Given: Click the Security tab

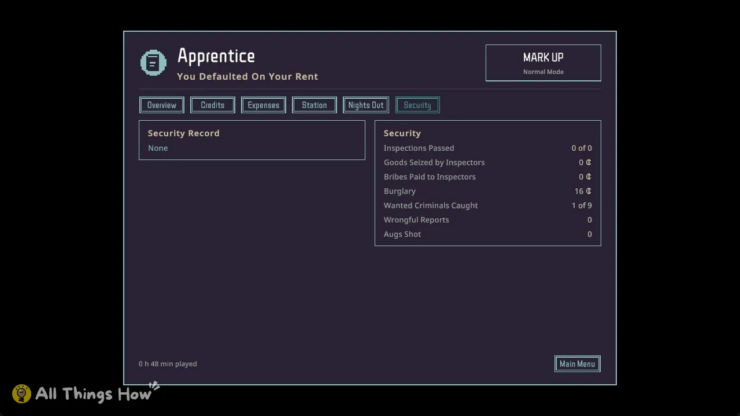Looking at the screenshot, I should click(417, 105).
